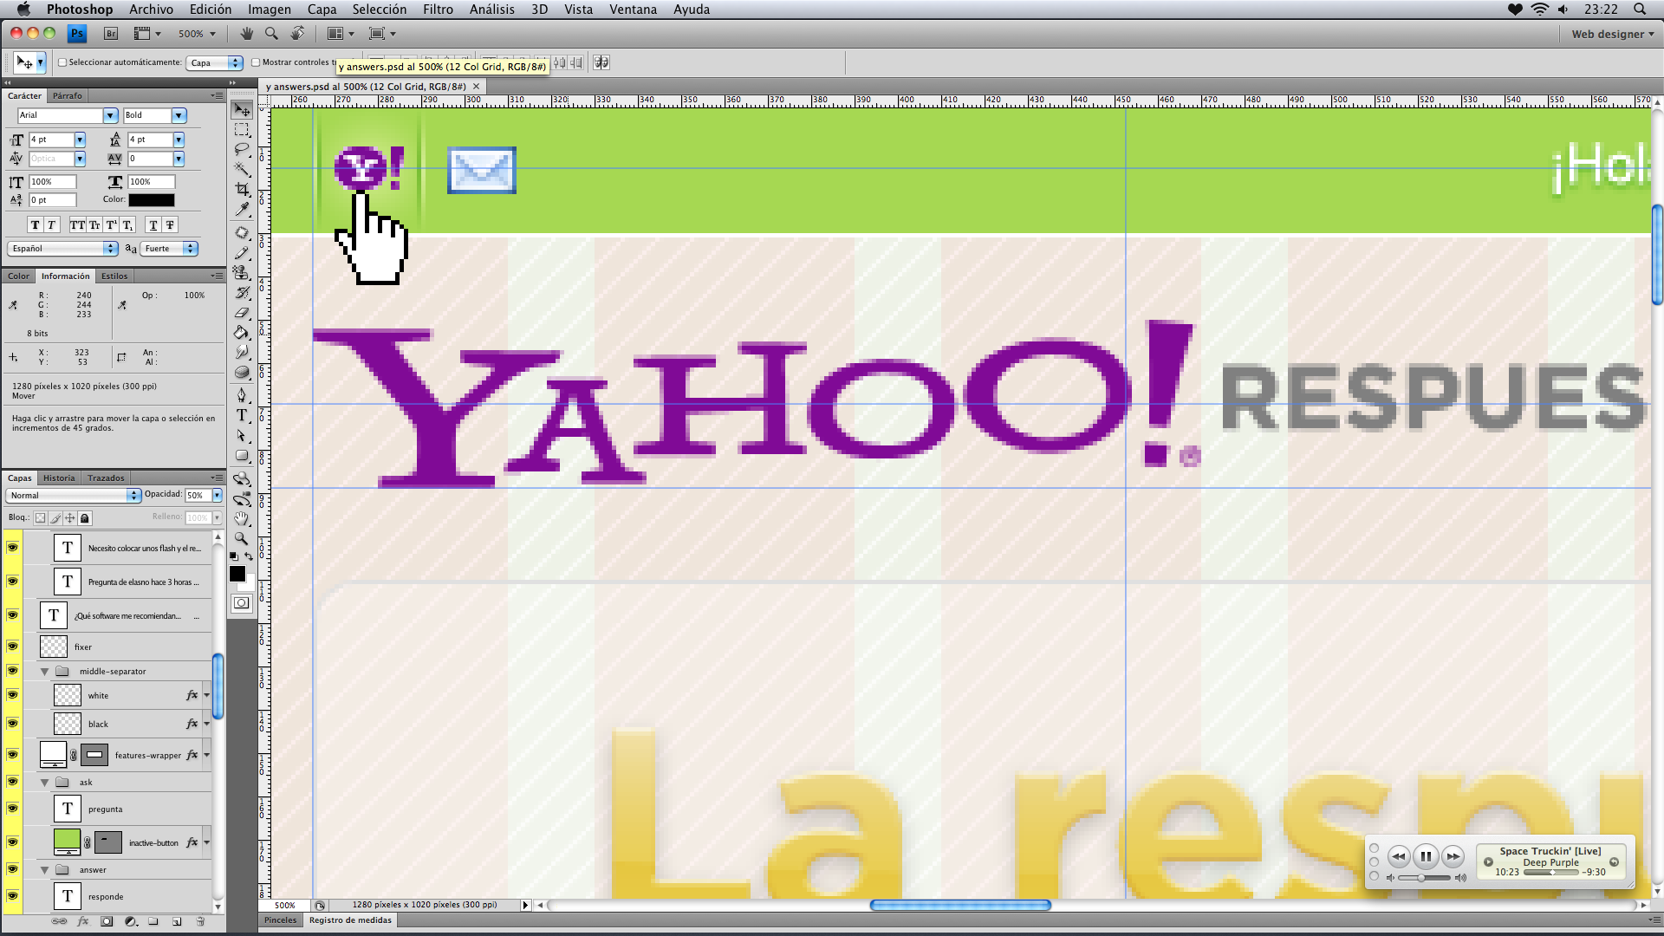Select the Pen tool
The width and height of the screenshot is (1664, 936).
tap(242, 395)
